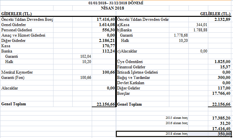Select the 1.825,00 value cell
Screen dimensions: 233x138
tap(222, 62)
